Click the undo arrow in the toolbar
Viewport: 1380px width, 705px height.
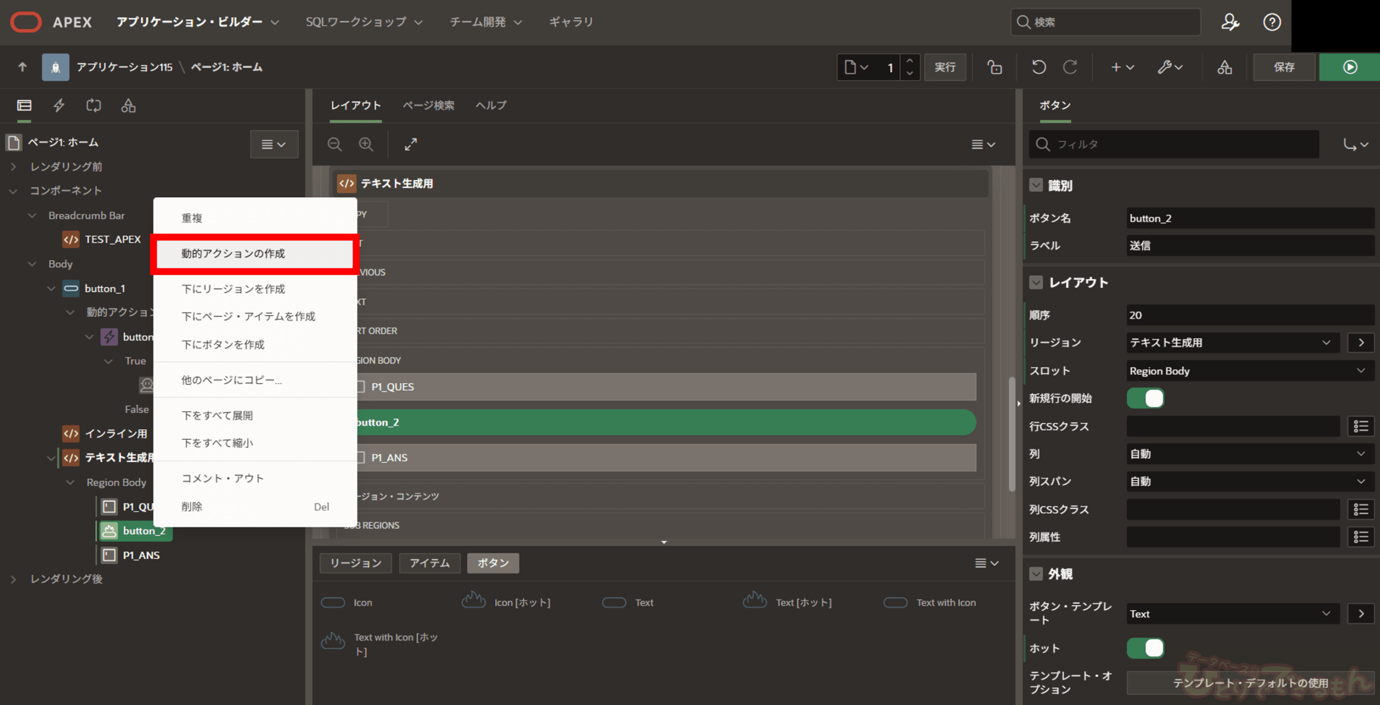[1039, 67]
